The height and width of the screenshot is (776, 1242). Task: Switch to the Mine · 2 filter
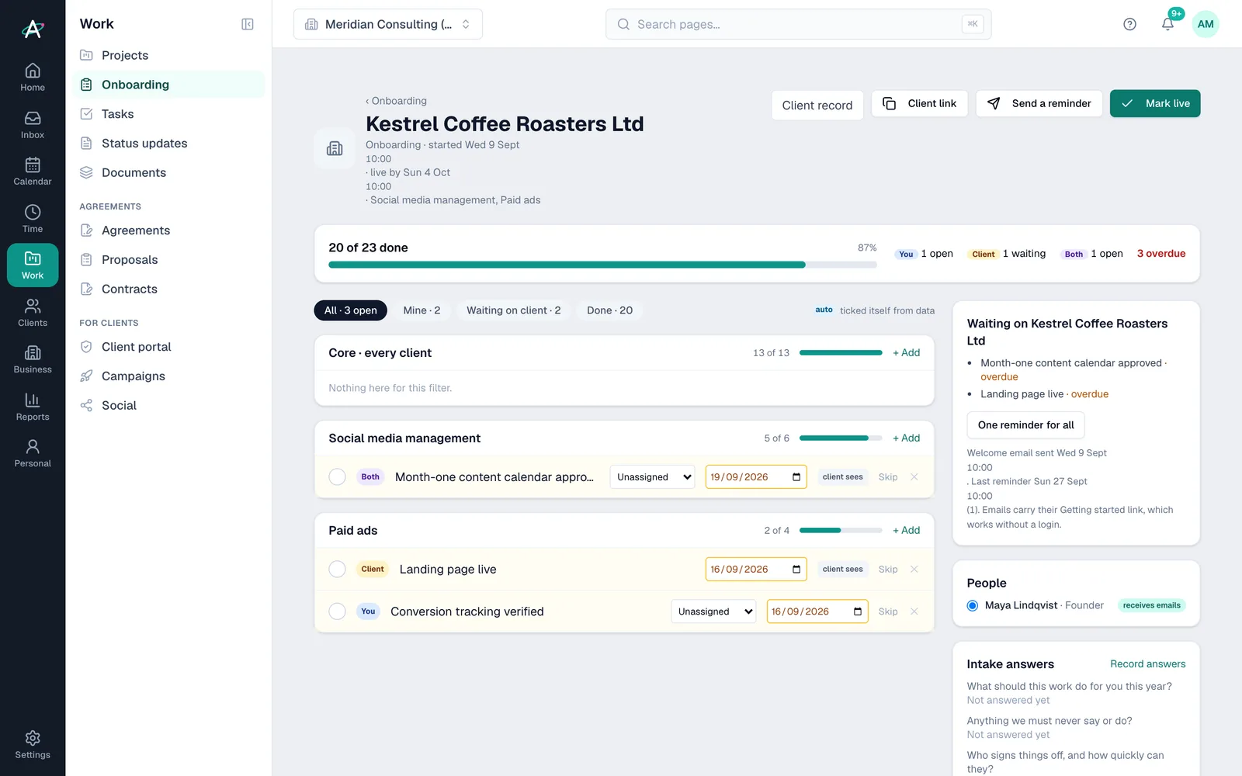point(422,310)
